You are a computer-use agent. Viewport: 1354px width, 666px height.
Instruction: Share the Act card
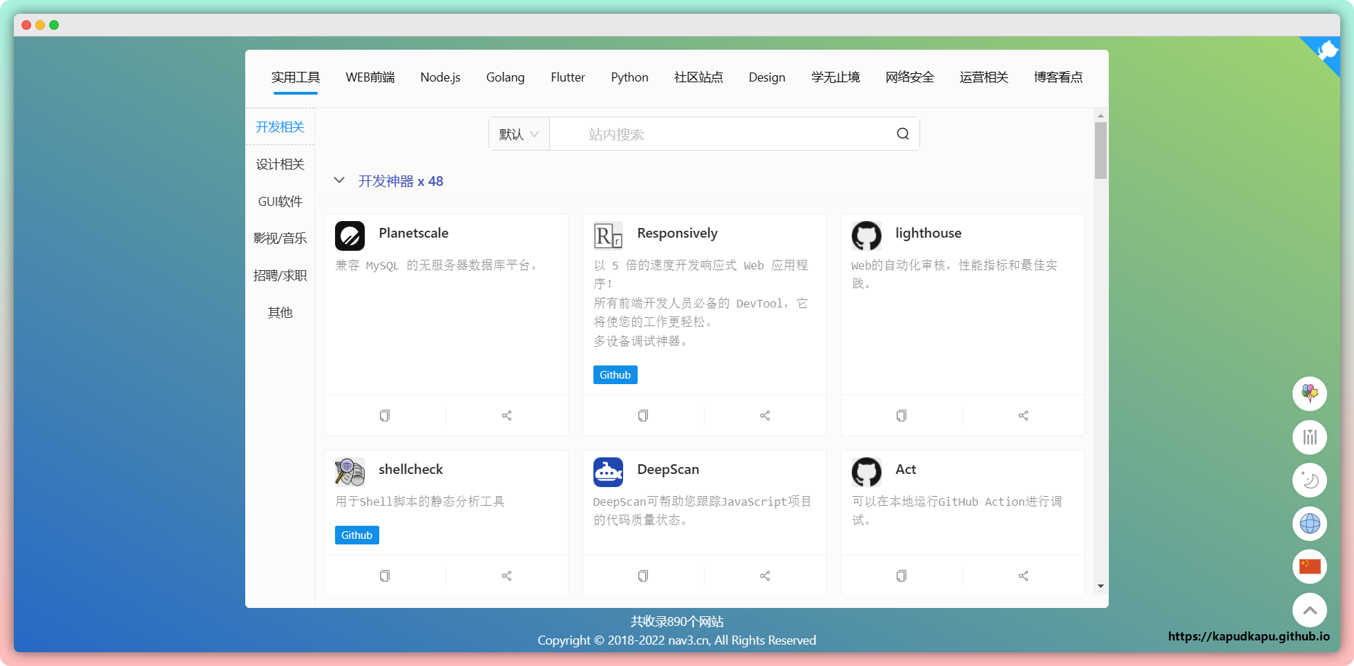click(x=1023, y=575)
